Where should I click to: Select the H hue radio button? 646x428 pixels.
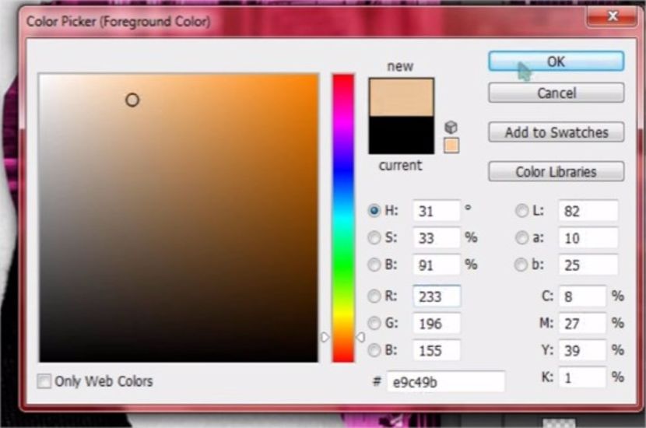coord(374,211)
